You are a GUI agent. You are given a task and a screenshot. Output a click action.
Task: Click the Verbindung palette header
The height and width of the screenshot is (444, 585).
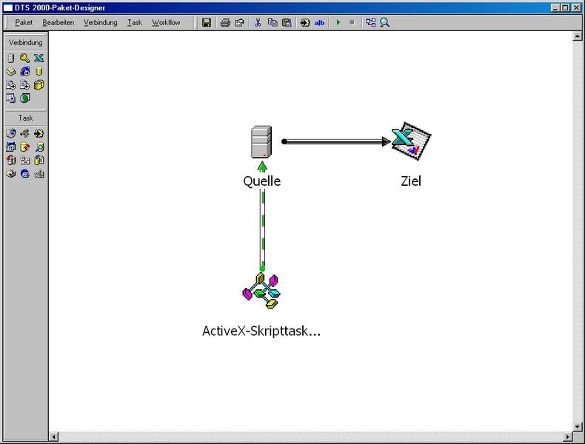pos(25,42)
